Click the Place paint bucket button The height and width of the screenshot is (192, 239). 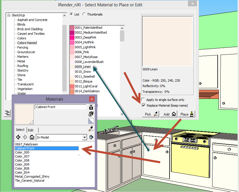click(186, 114)
